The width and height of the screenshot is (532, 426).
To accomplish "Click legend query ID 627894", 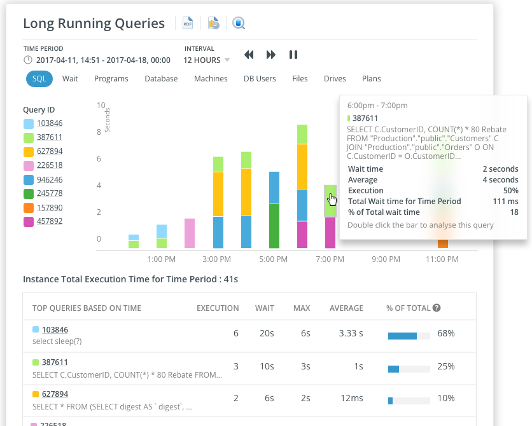I will coord(50,151).
